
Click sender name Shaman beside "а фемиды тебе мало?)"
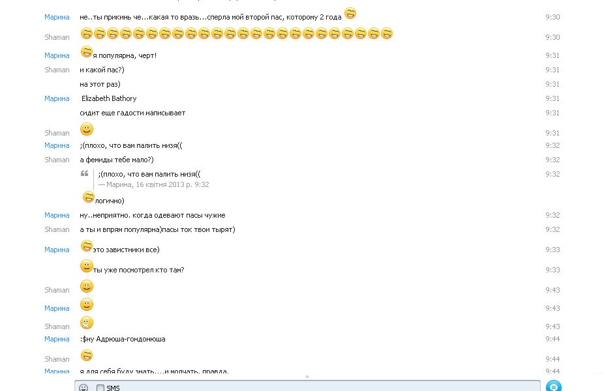[57, 160]
